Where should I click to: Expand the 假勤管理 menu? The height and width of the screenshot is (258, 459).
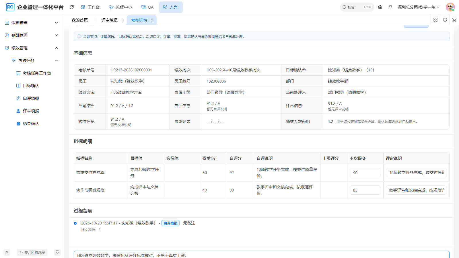tap(32, 23)
